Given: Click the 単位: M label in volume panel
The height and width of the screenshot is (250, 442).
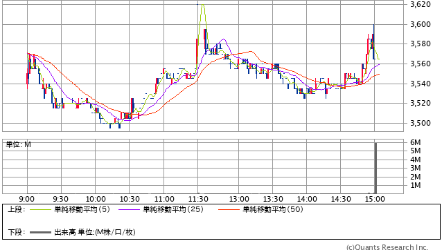Looking at the screenshot, I should point(18,144).
